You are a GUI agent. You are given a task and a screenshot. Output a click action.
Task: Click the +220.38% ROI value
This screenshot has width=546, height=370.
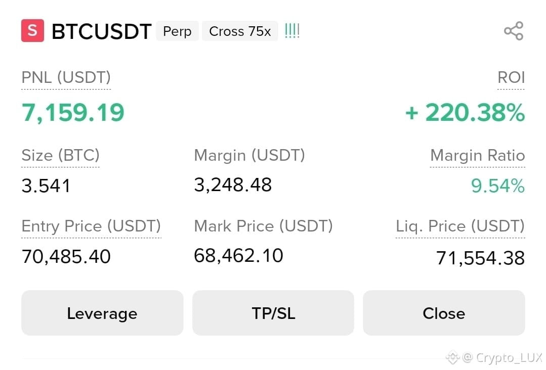465,113
